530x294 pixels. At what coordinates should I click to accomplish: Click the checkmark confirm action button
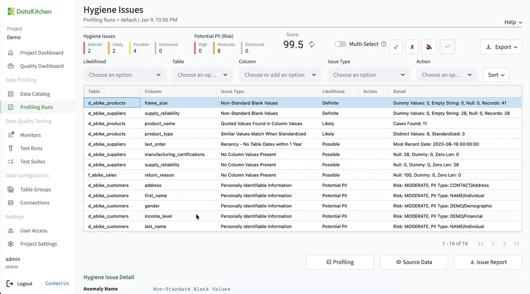(x=396, y=47)
